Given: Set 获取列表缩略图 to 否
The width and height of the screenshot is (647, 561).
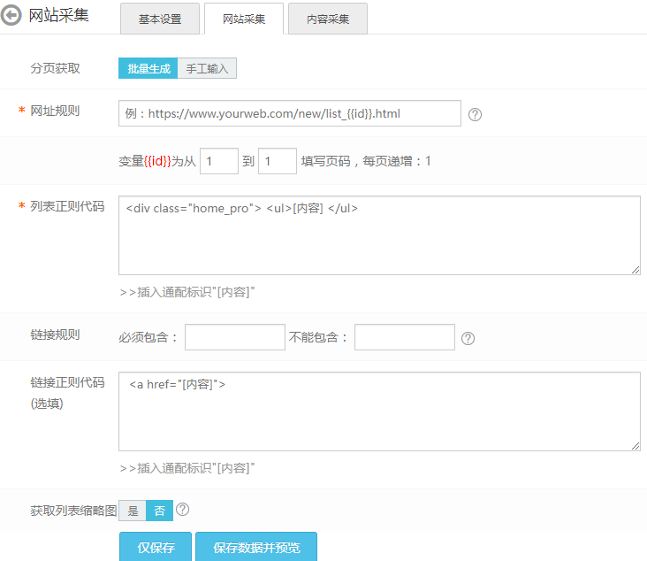Looking at the screenshot, I should tap(159, 511).
